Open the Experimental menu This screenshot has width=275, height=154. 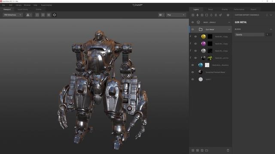[46, 5]
